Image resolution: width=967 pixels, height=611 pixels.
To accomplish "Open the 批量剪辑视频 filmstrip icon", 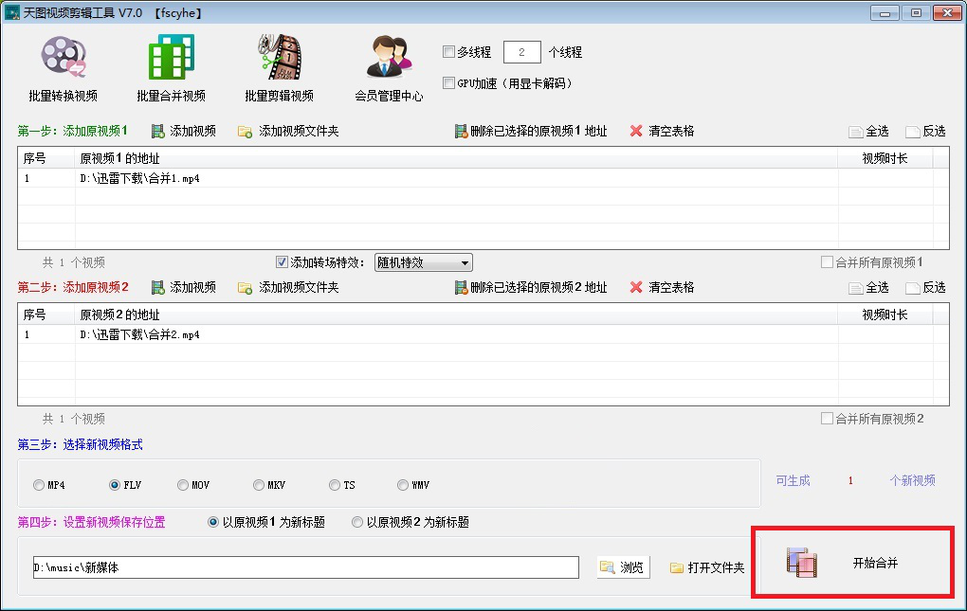I will click(280, 57).
